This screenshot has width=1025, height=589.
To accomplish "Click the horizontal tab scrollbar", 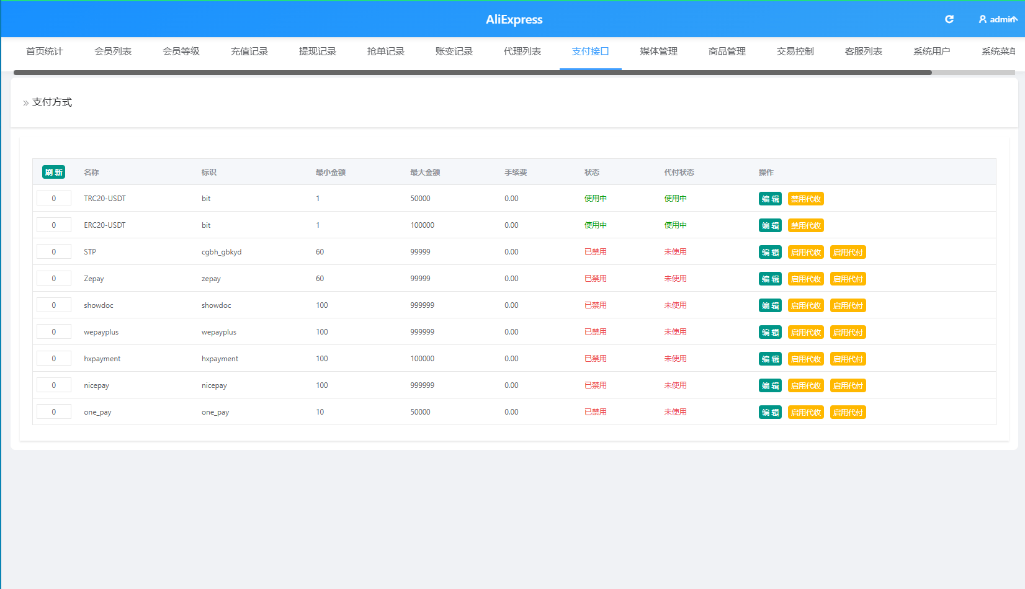I will pos(472,73).
